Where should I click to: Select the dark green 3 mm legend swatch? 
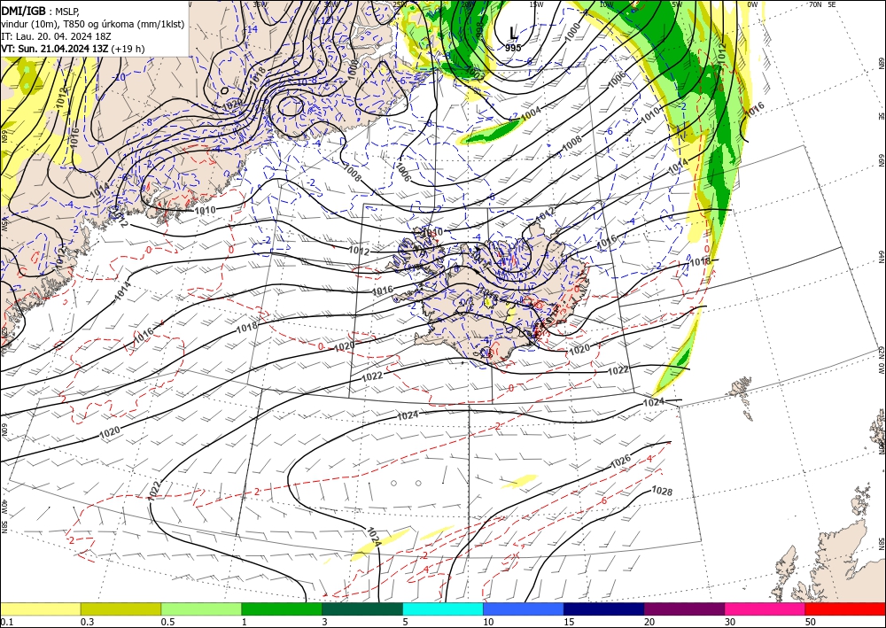click(362, 609)
